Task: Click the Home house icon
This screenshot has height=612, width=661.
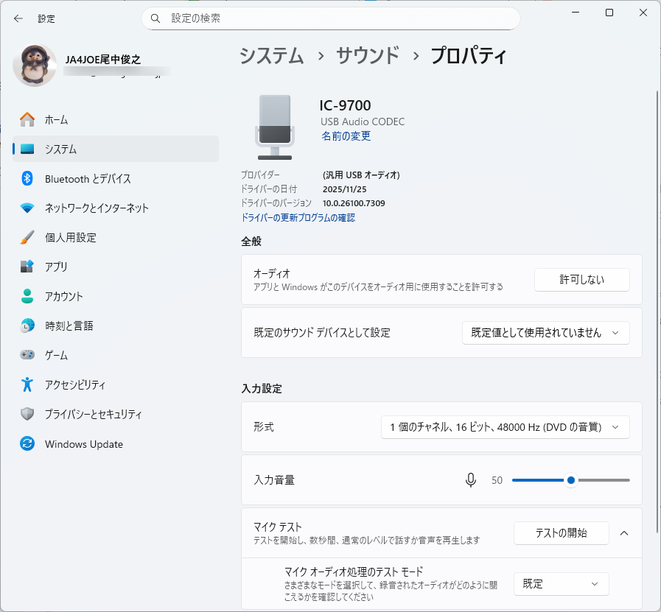Action: (x=27, y=119)
